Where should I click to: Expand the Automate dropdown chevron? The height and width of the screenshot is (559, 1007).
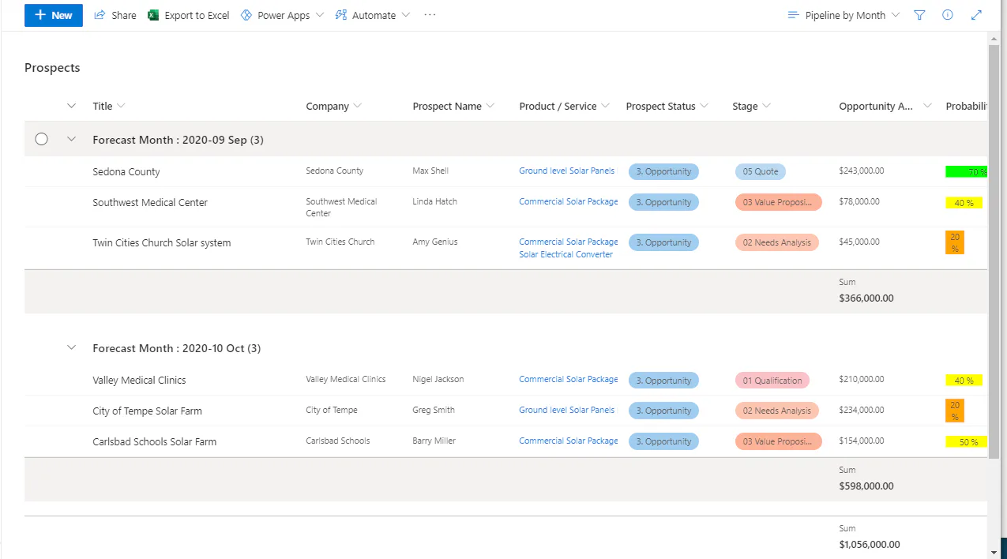(x=406, y=15)
